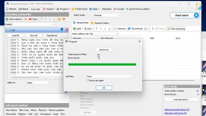Click Undo last batch button

click(181, 100)
